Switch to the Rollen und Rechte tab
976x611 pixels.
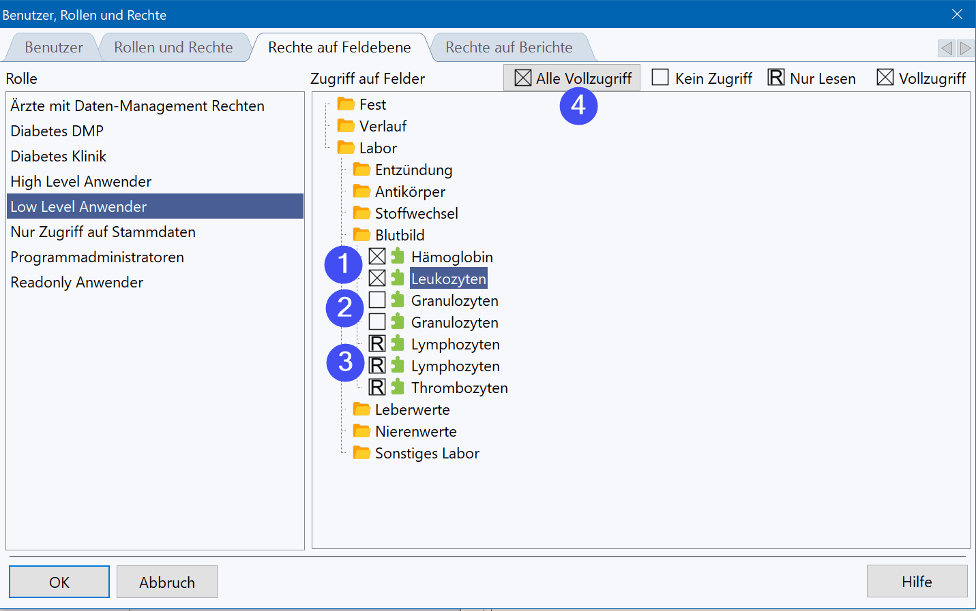pos(173,48)
